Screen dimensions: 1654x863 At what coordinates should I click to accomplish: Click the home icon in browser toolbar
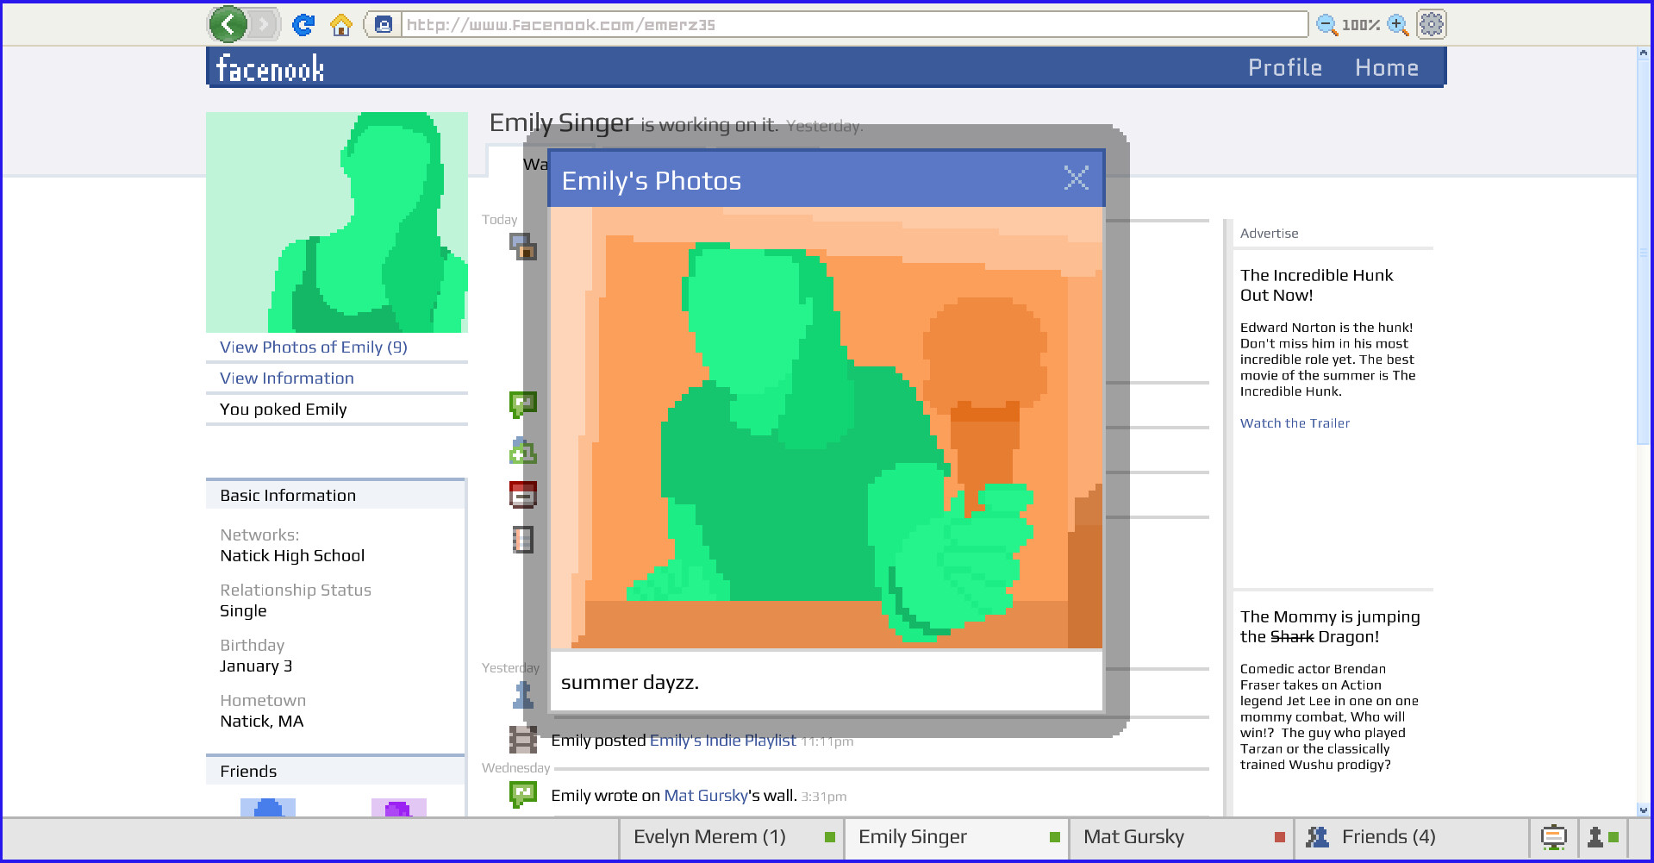click(x=341, y=25)
